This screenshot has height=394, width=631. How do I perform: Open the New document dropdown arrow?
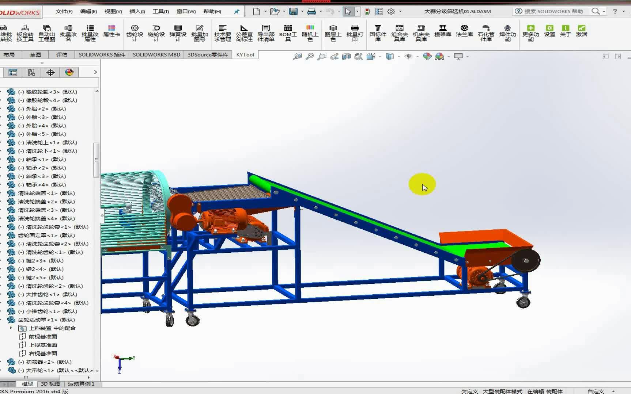[x=265, y=11]
